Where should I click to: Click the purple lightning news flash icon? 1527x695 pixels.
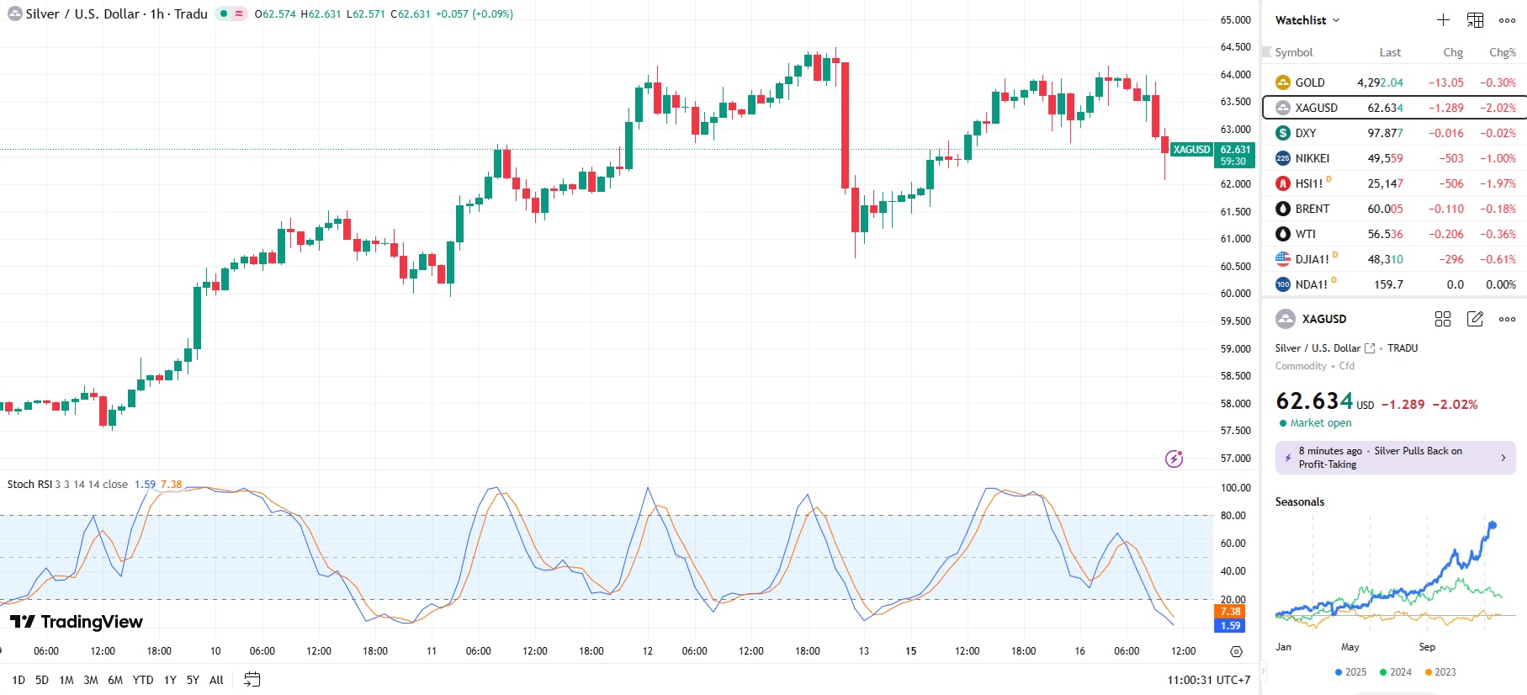click(1174, 459)
